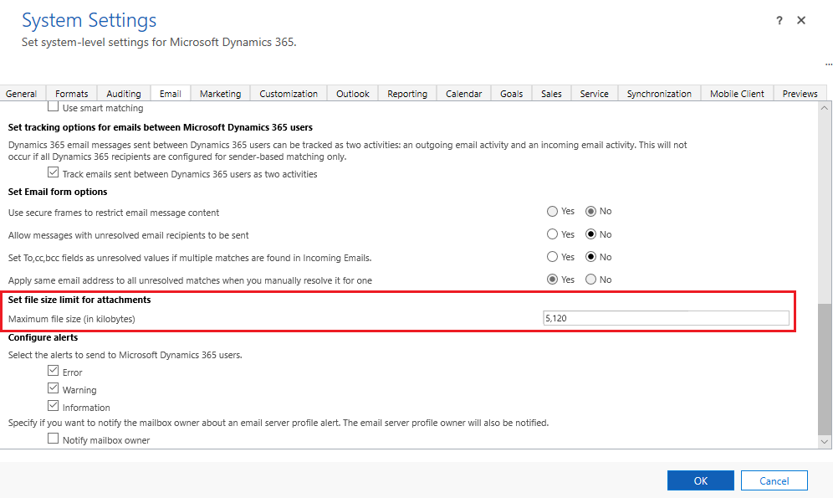Select Yes for secure frames option
The width and height of the screenshot is (833, 498).
(553, 212)
